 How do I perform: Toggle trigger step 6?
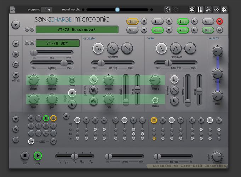(x=125, y=120)
